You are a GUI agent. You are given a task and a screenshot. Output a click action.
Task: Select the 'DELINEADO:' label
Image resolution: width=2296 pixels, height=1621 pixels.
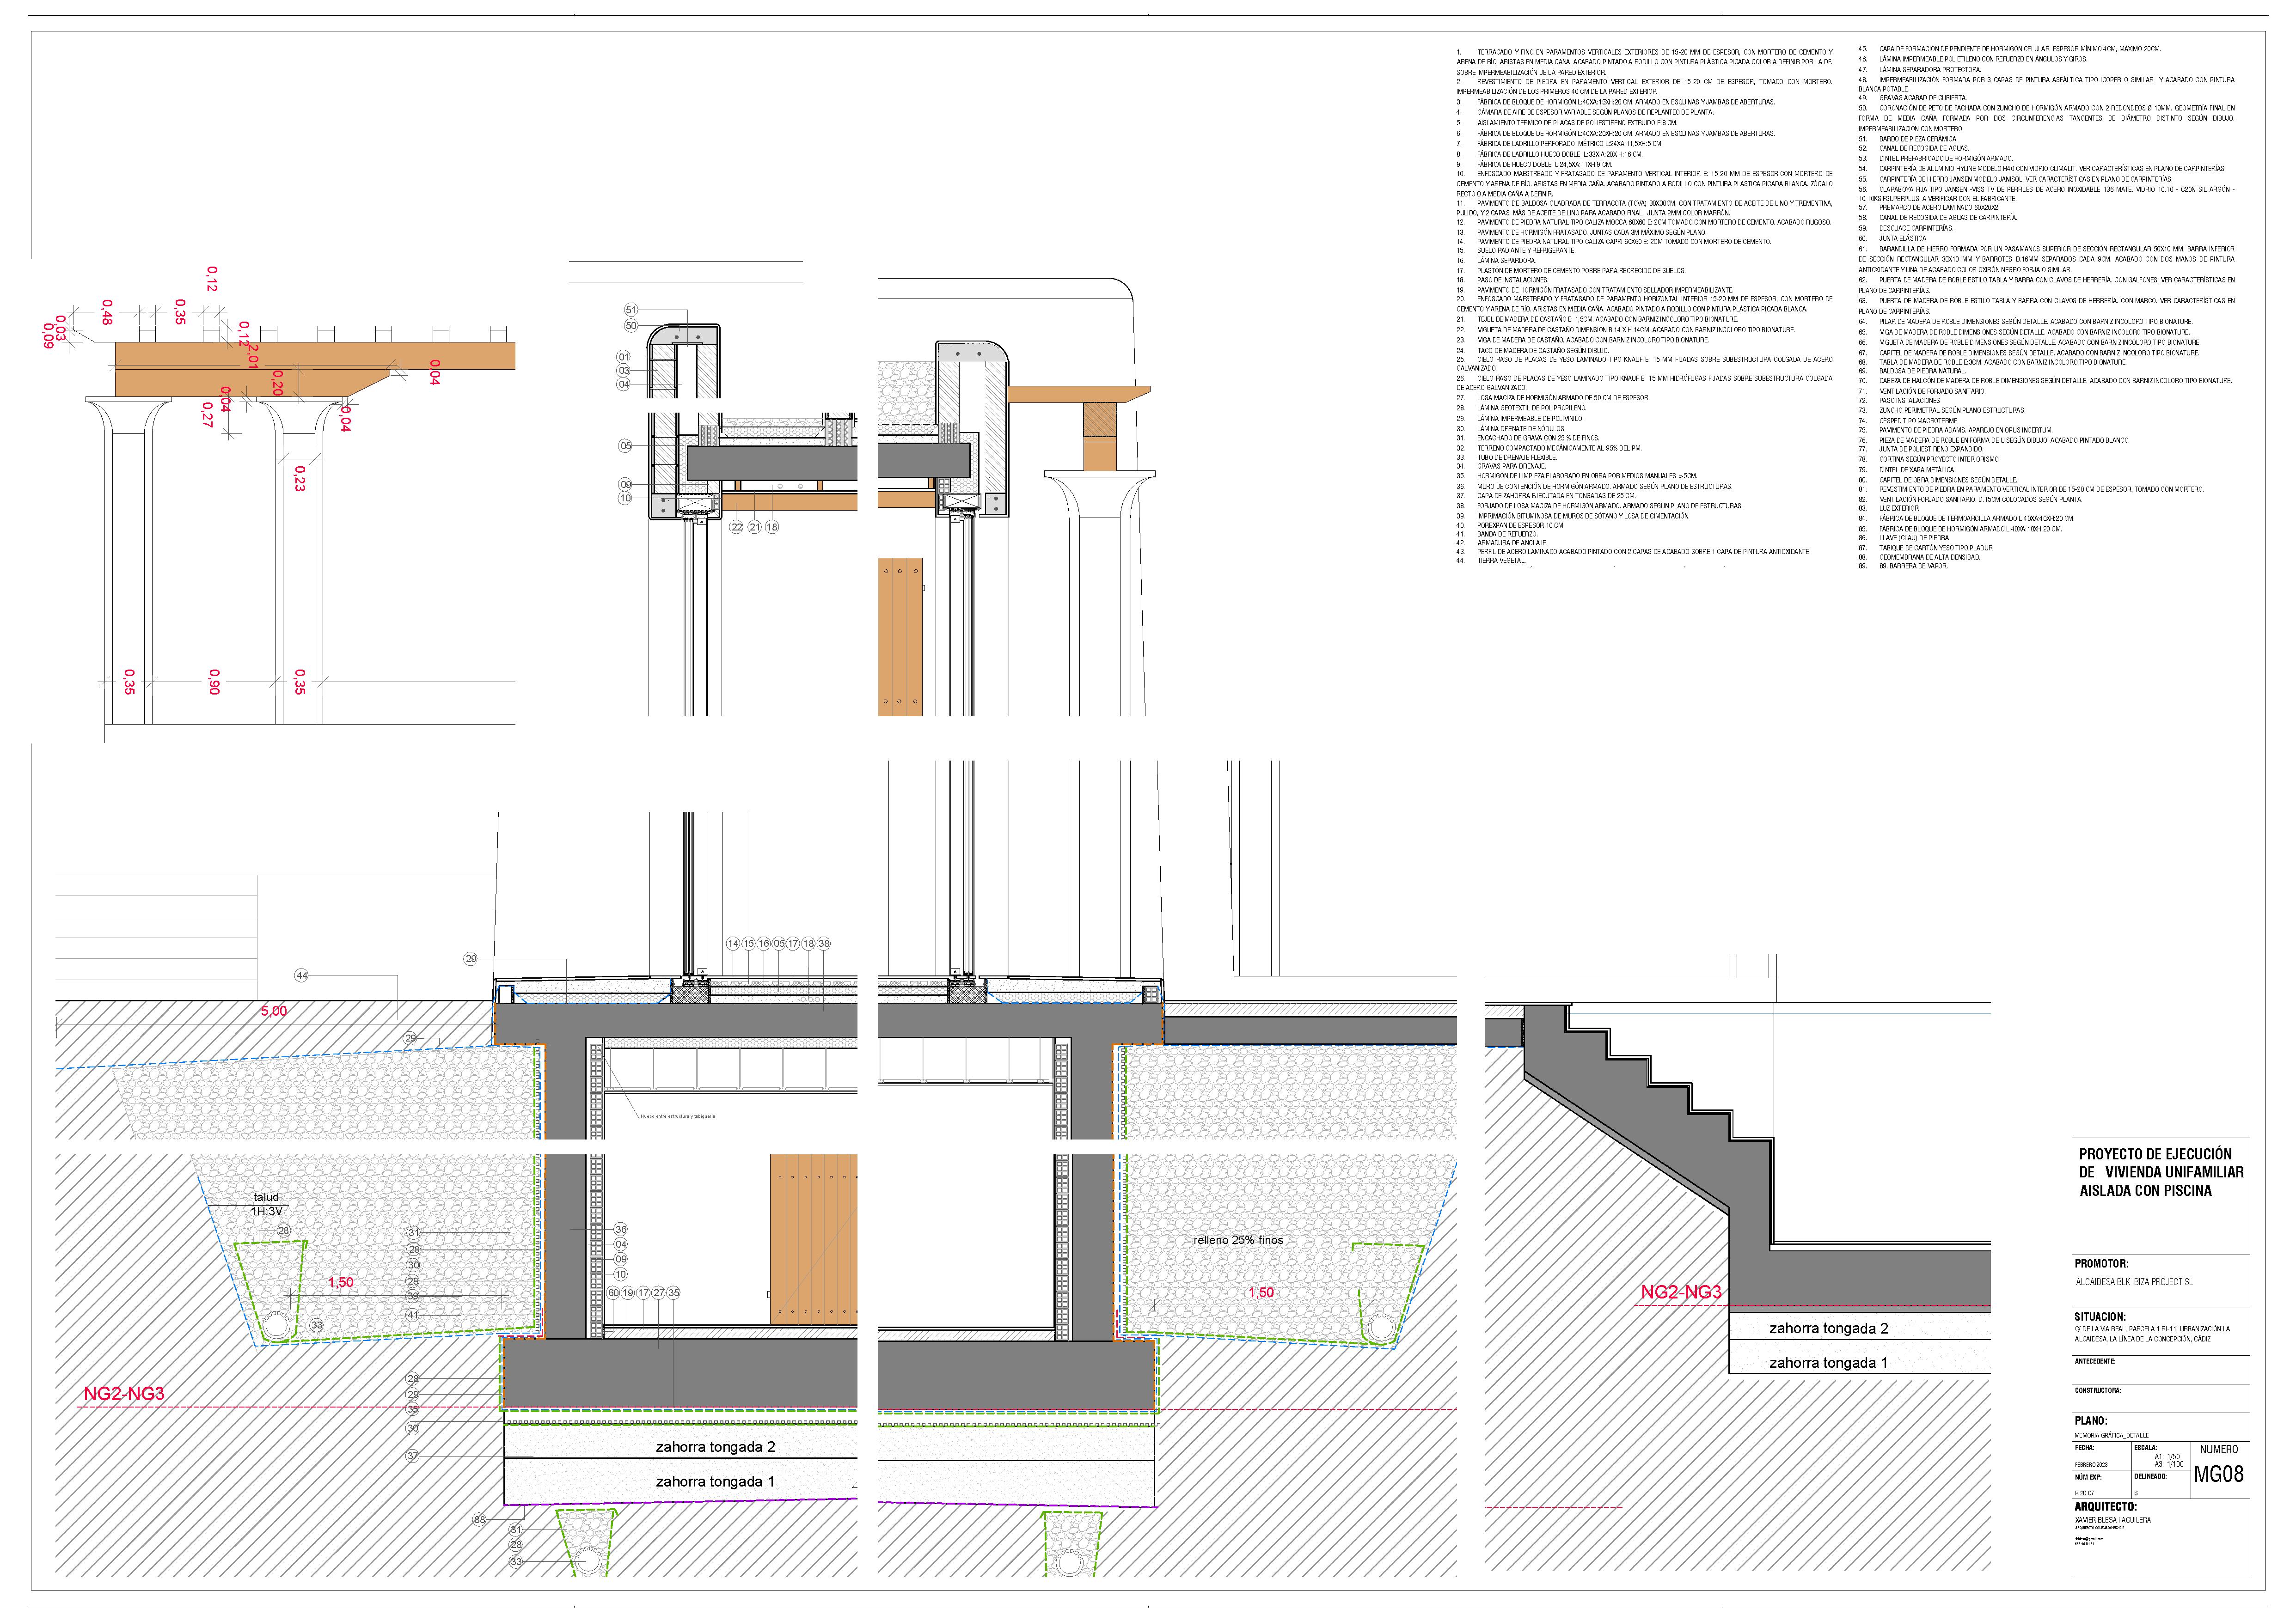click(x=2150, y=1476)
